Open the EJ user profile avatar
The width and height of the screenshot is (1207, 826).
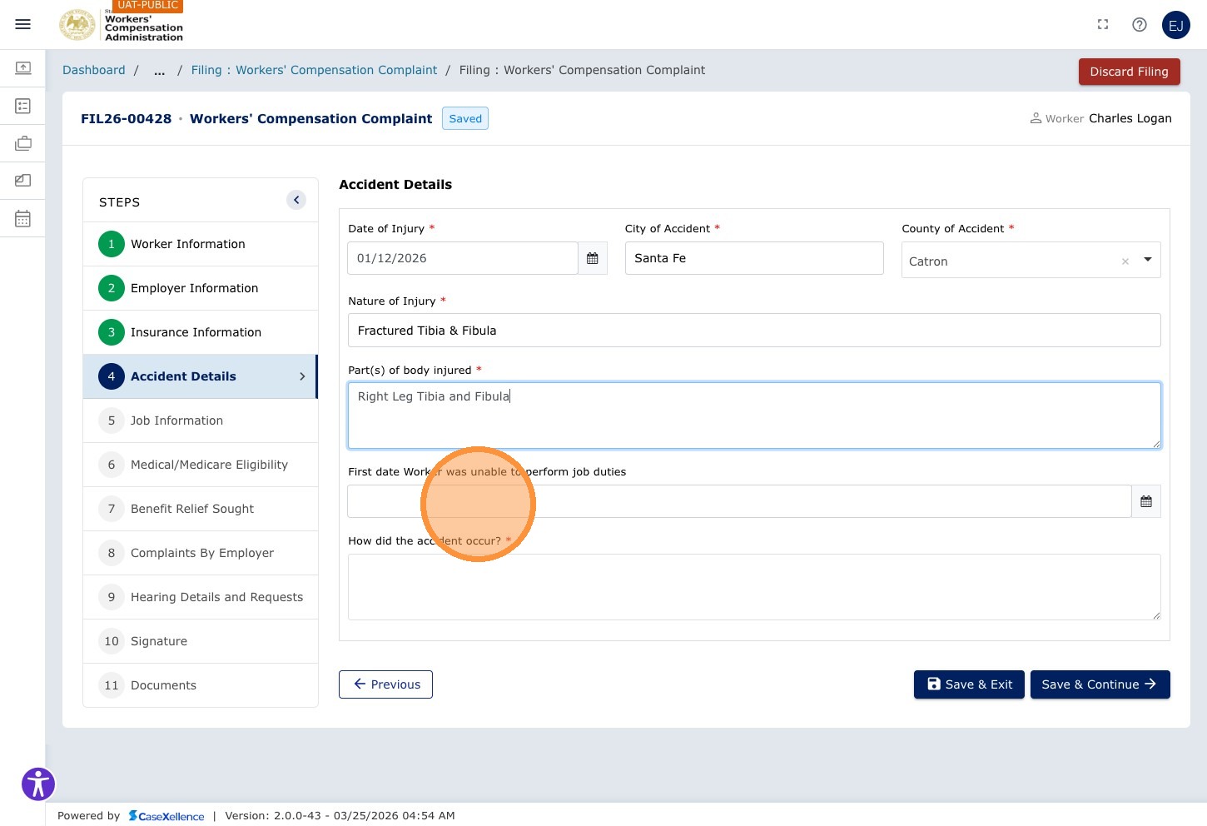[1176, 25]
